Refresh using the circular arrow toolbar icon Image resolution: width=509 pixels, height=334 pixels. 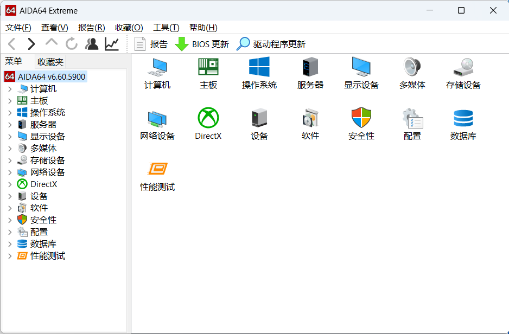point(72,44)
